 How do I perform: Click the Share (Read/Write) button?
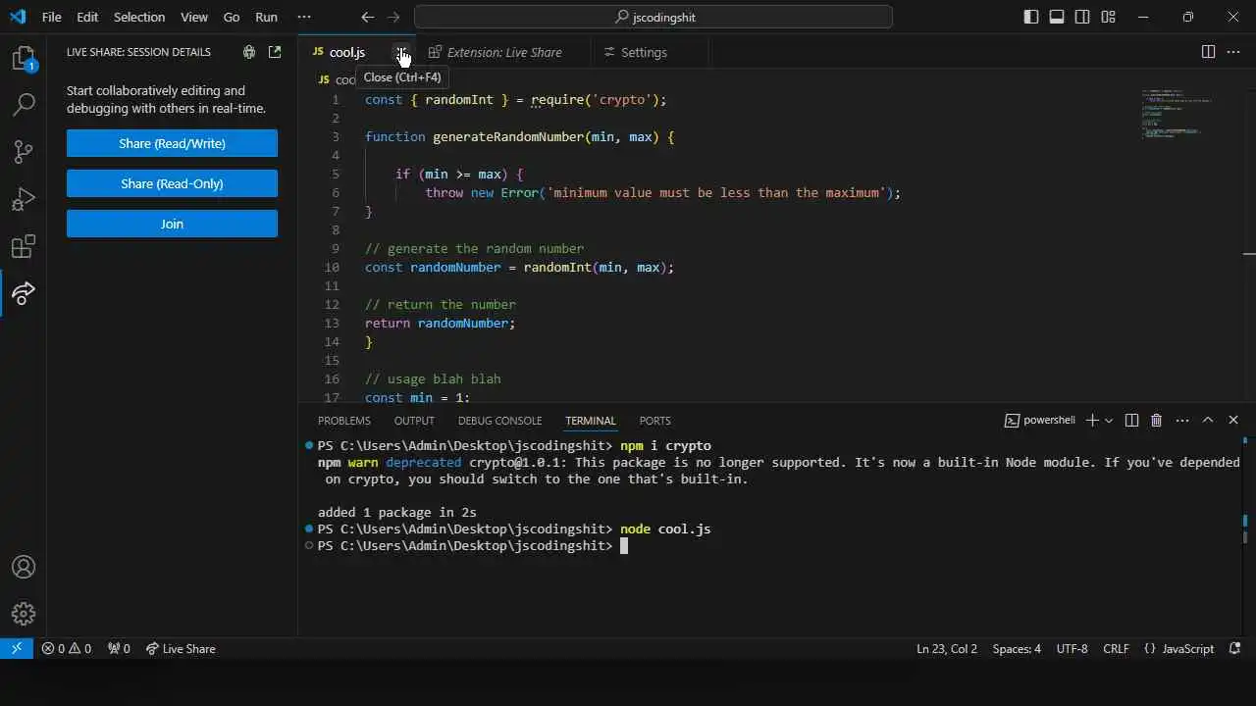172,143
